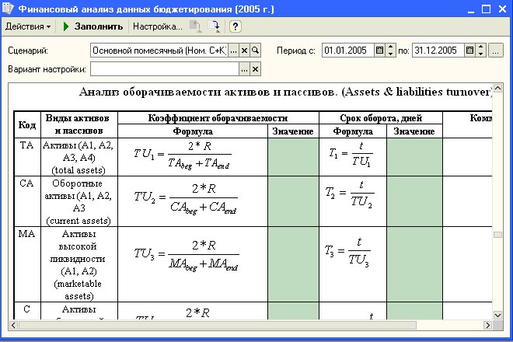Image resolution: width=513 pixels, height=342 pixels.
Task: Click 'Срок оборота, дней' column header
Action: (x=381, y=118)
